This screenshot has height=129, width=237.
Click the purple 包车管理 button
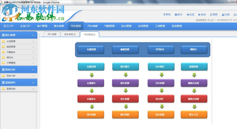tap(161, 83)
